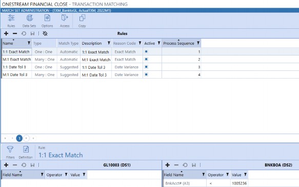Image resolution: width=299 pixels, height=187 pixels.
Task: Go to the next page in pager
Action: (26, 138)
